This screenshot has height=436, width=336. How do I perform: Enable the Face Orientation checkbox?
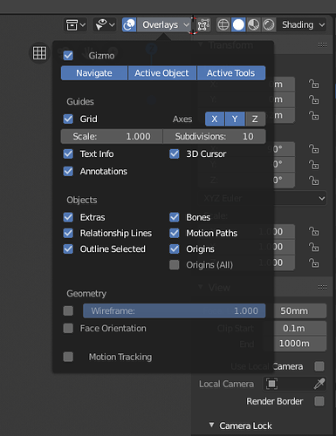(x=68, y=328)
